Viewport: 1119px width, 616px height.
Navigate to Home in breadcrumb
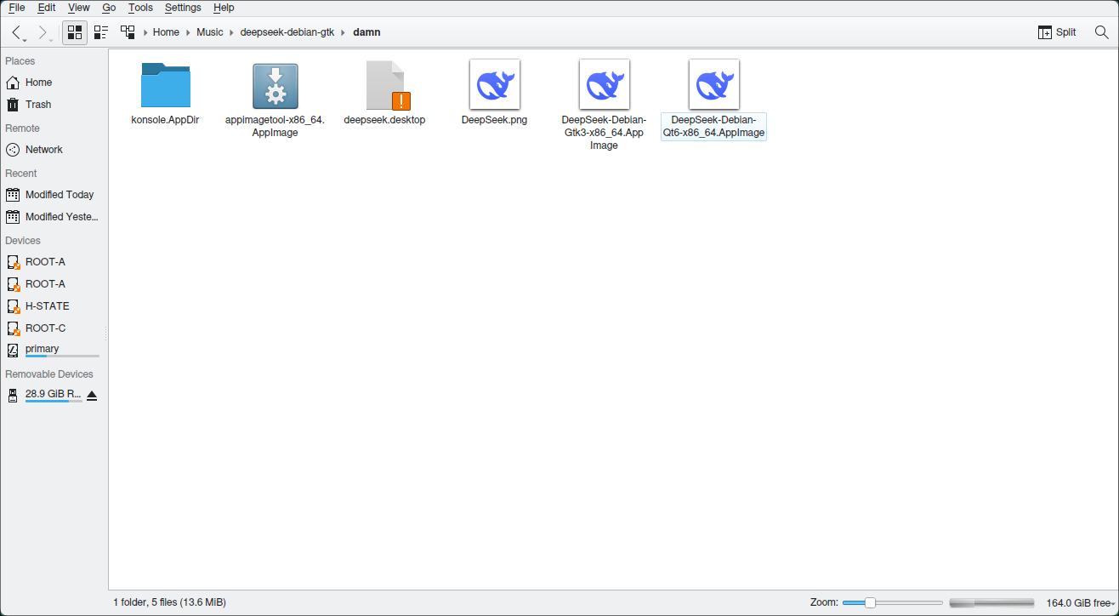click(166, 32)
